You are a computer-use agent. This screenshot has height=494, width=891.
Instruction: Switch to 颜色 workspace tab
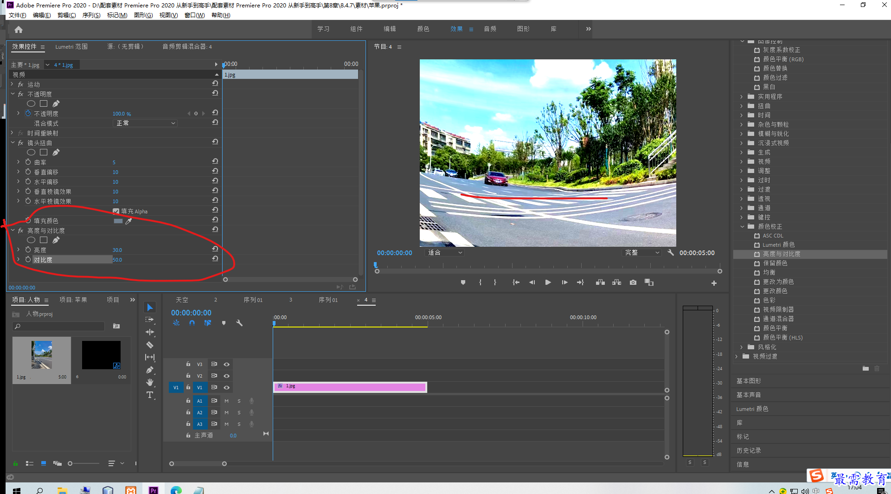click(423, 29)
